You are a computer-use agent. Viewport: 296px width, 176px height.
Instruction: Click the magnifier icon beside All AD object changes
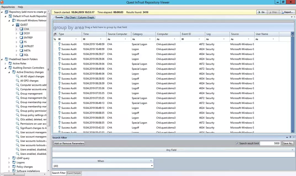pyautogui.click(x=18, y=76)
